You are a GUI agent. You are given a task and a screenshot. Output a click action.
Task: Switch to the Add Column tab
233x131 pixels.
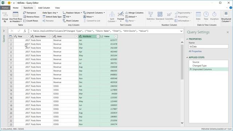44,8
